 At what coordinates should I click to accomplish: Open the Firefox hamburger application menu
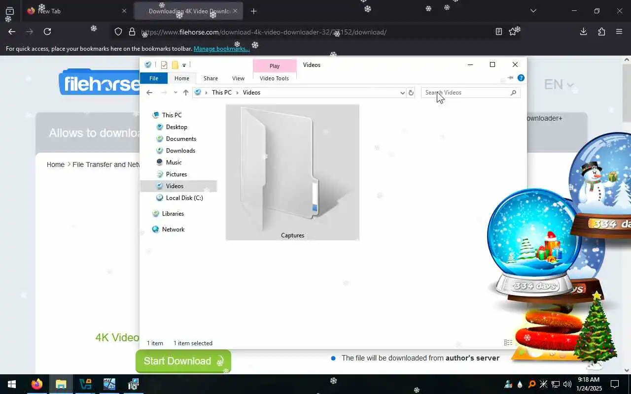[619, 32]
